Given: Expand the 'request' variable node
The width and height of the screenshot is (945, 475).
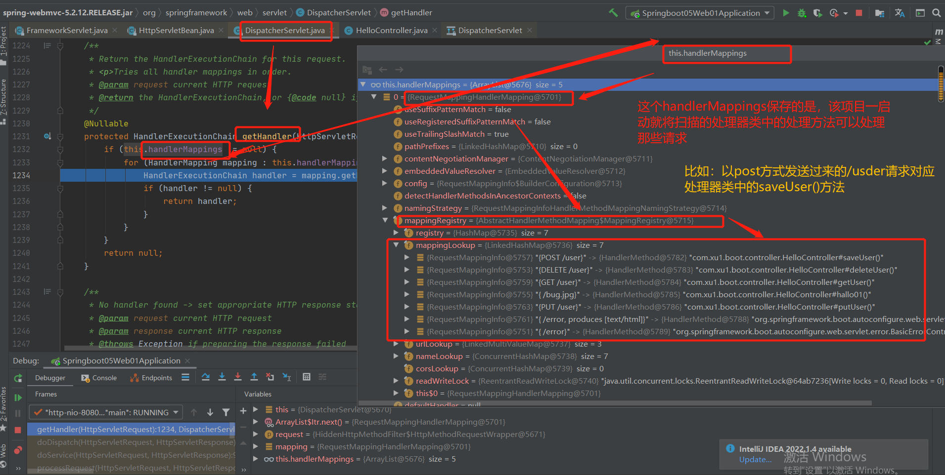Looking at the screenshot, I should pyautogui.click(x=256, y=435).
